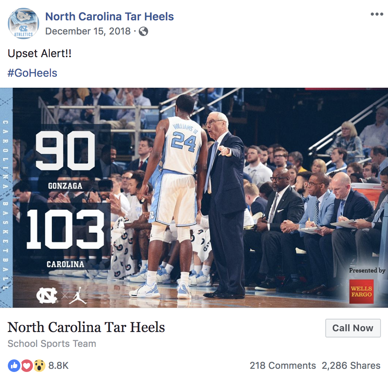Click the blue Like reaction icon
388x379 pixels.
[14, 365]
